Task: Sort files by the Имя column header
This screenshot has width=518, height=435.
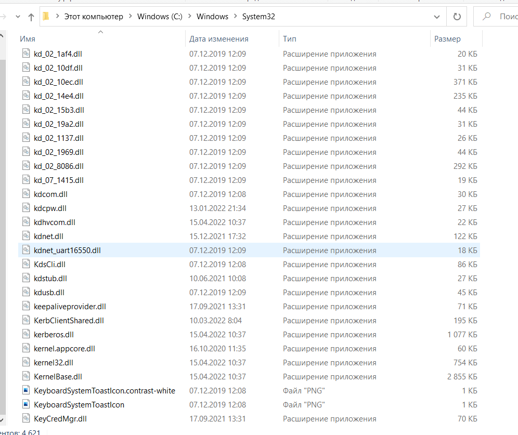Action: coord(27,39)
